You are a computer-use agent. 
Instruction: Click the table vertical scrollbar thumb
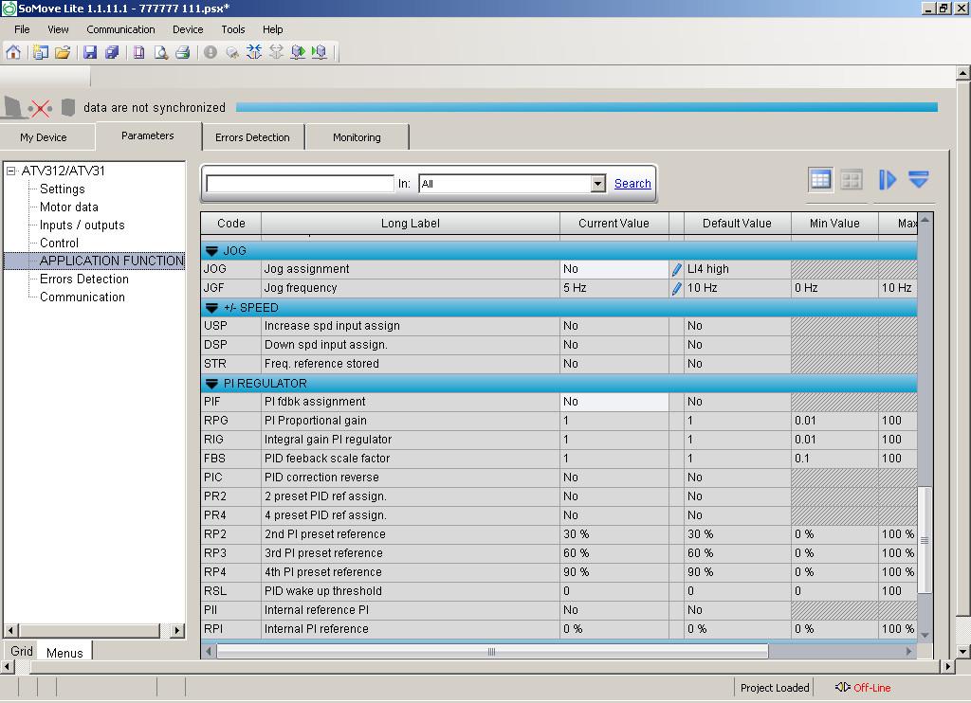pyautogui.click(x=925, y=540)
